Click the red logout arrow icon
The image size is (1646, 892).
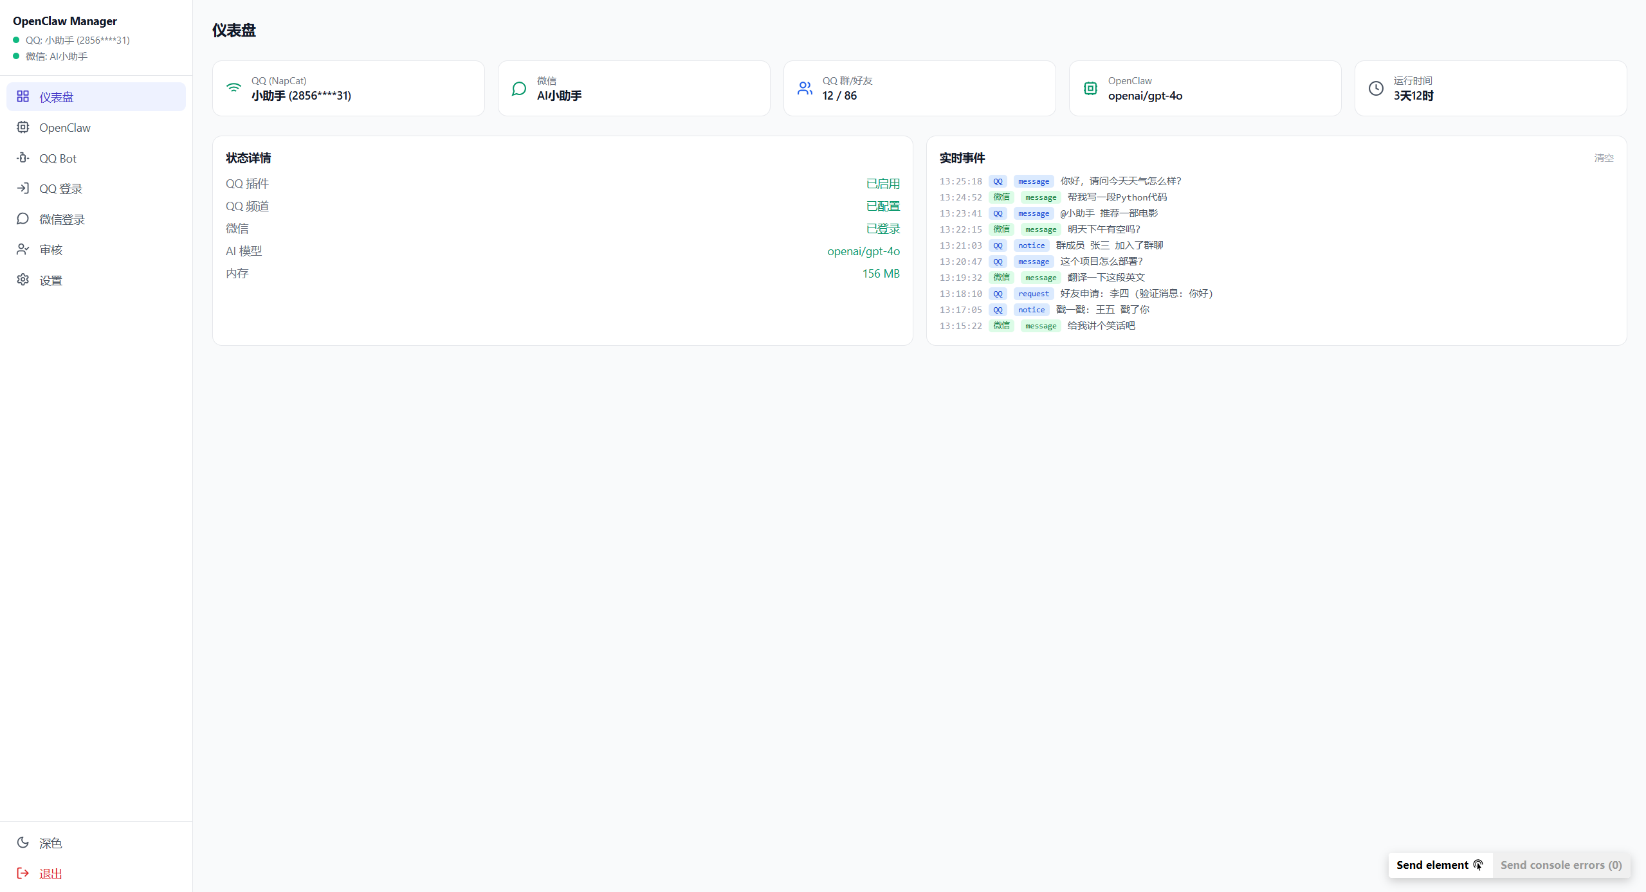point(23,873)
